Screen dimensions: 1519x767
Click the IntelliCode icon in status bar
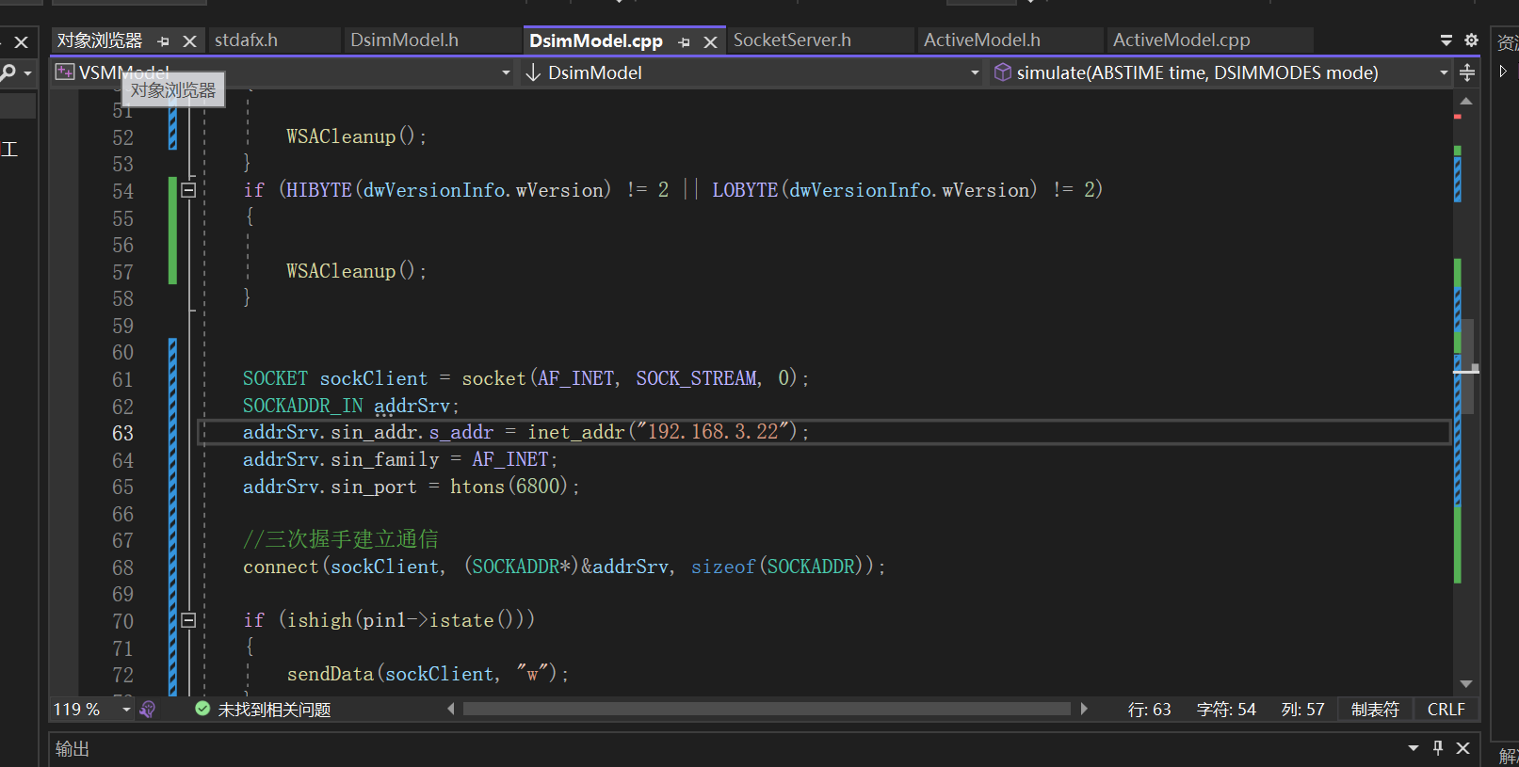(x=148, y=709)
